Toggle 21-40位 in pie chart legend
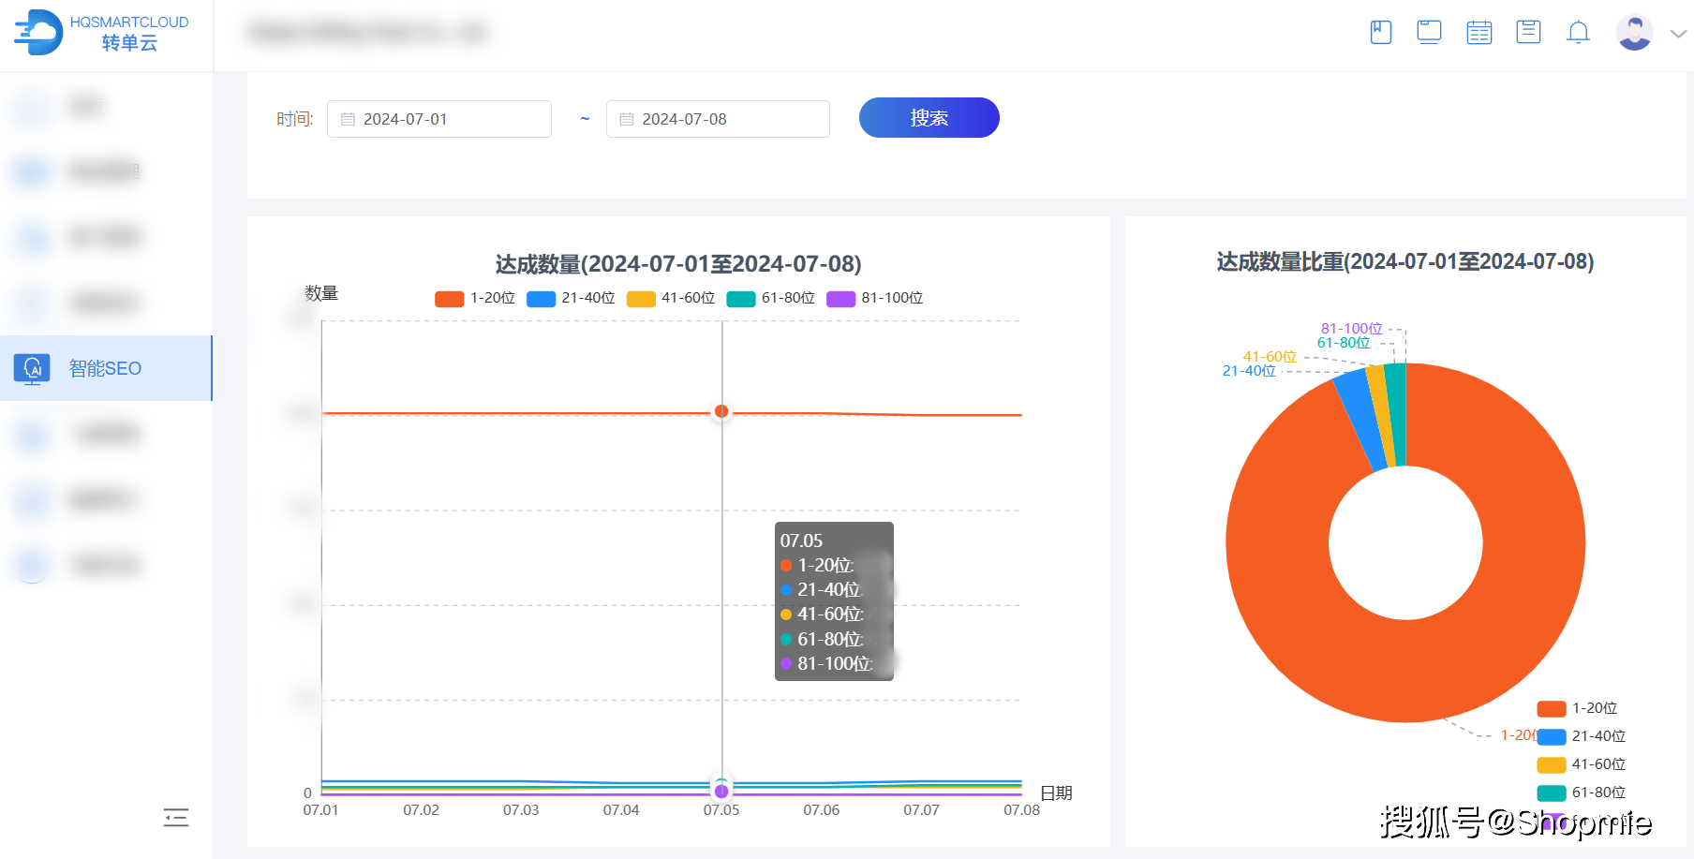The height and width of the screenshot is (859, 1694). coord(1581,736)
